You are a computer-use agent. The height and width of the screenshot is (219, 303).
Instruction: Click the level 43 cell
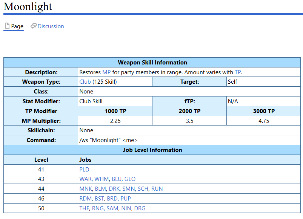[x=41, y=179]
